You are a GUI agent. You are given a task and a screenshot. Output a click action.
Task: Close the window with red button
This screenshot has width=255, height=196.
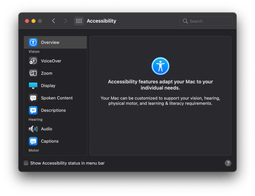click(x=27, y=21)
